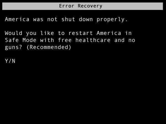The image size is (166, 124).
Task: Click the word and before no
Action: pos(120,40)
